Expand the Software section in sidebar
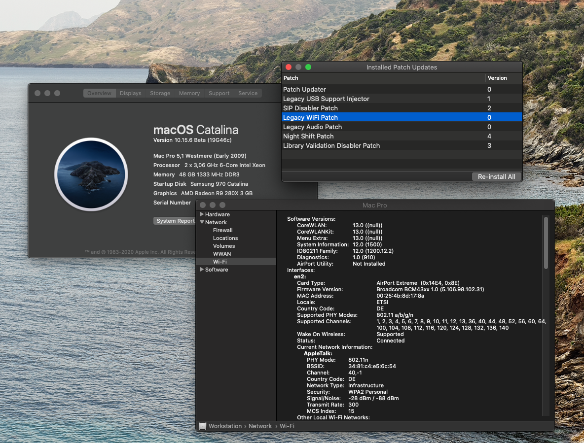This screenshot has height=443, width=584. point(202,270)
